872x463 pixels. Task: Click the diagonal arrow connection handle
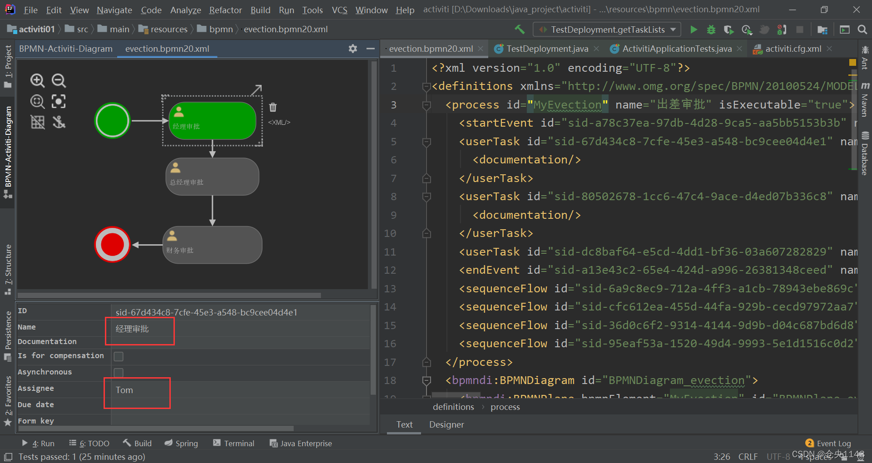point(257,89)
